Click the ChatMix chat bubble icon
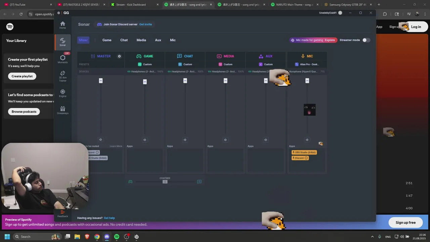430x242 pixels. coord(199,182)
